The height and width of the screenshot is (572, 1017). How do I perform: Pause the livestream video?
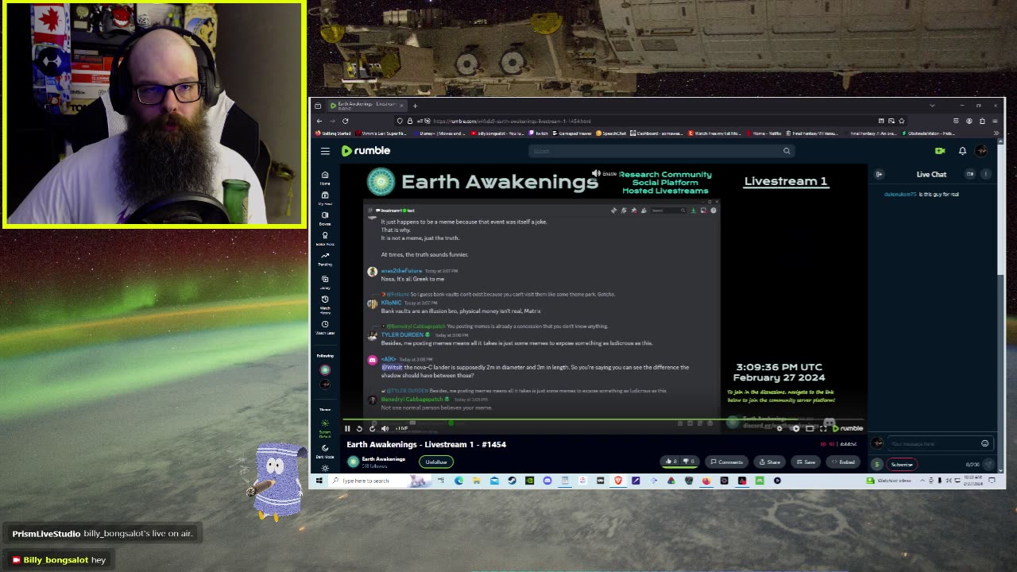tap(347, 428)
